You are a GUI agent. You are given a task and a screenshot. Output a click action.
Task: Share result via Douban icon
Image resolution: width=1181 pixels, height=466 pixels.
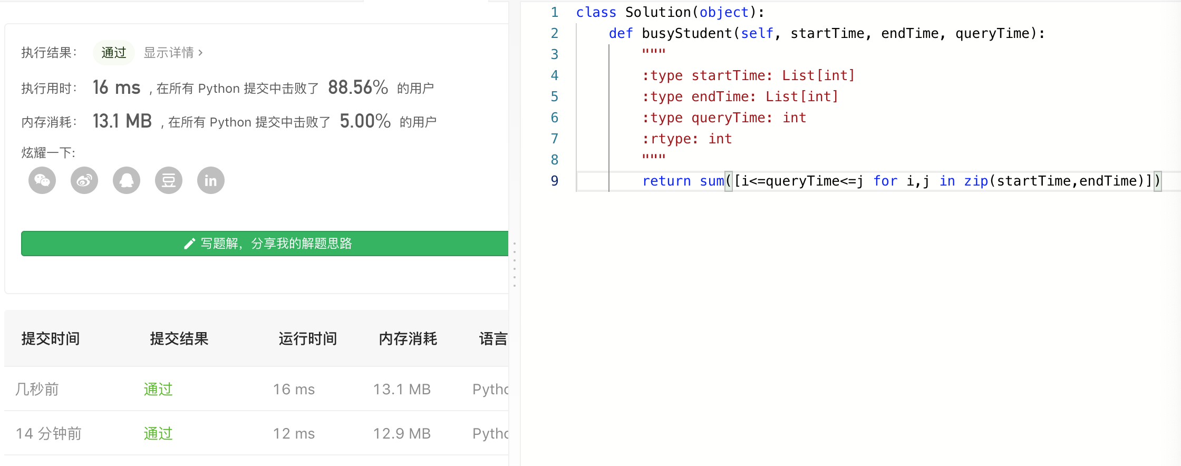(169, 181)
